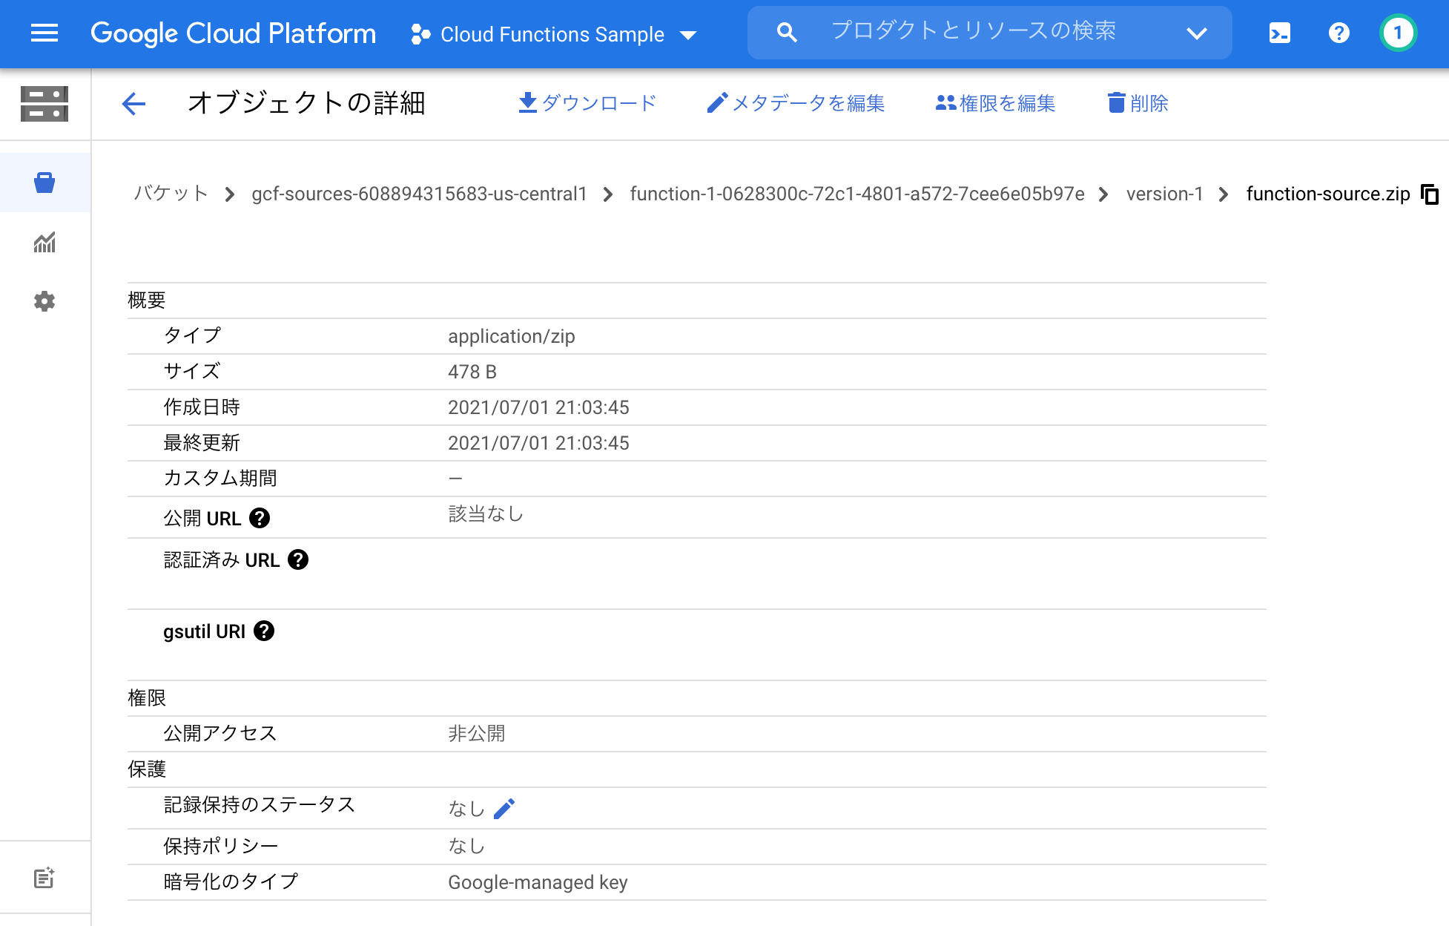Navigate to バケット breadcrumb

(x=170, y=194)
